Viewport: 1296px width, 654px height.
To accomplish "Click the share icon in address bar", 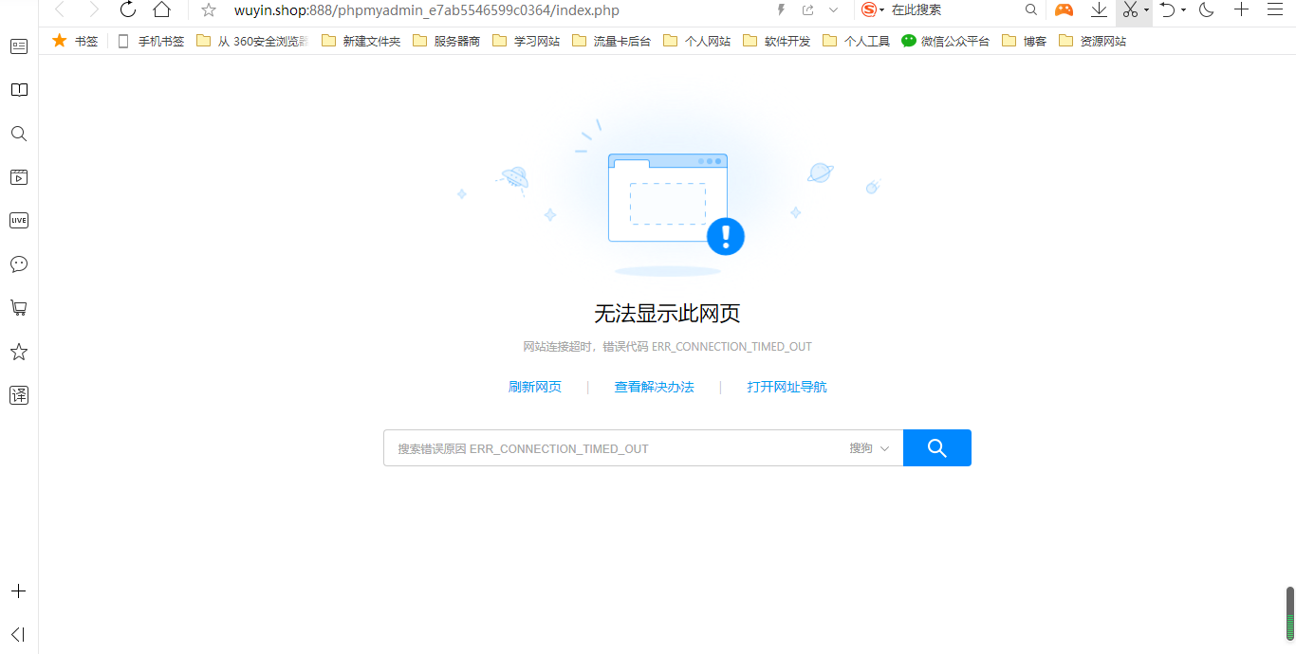I will point(808,9).
